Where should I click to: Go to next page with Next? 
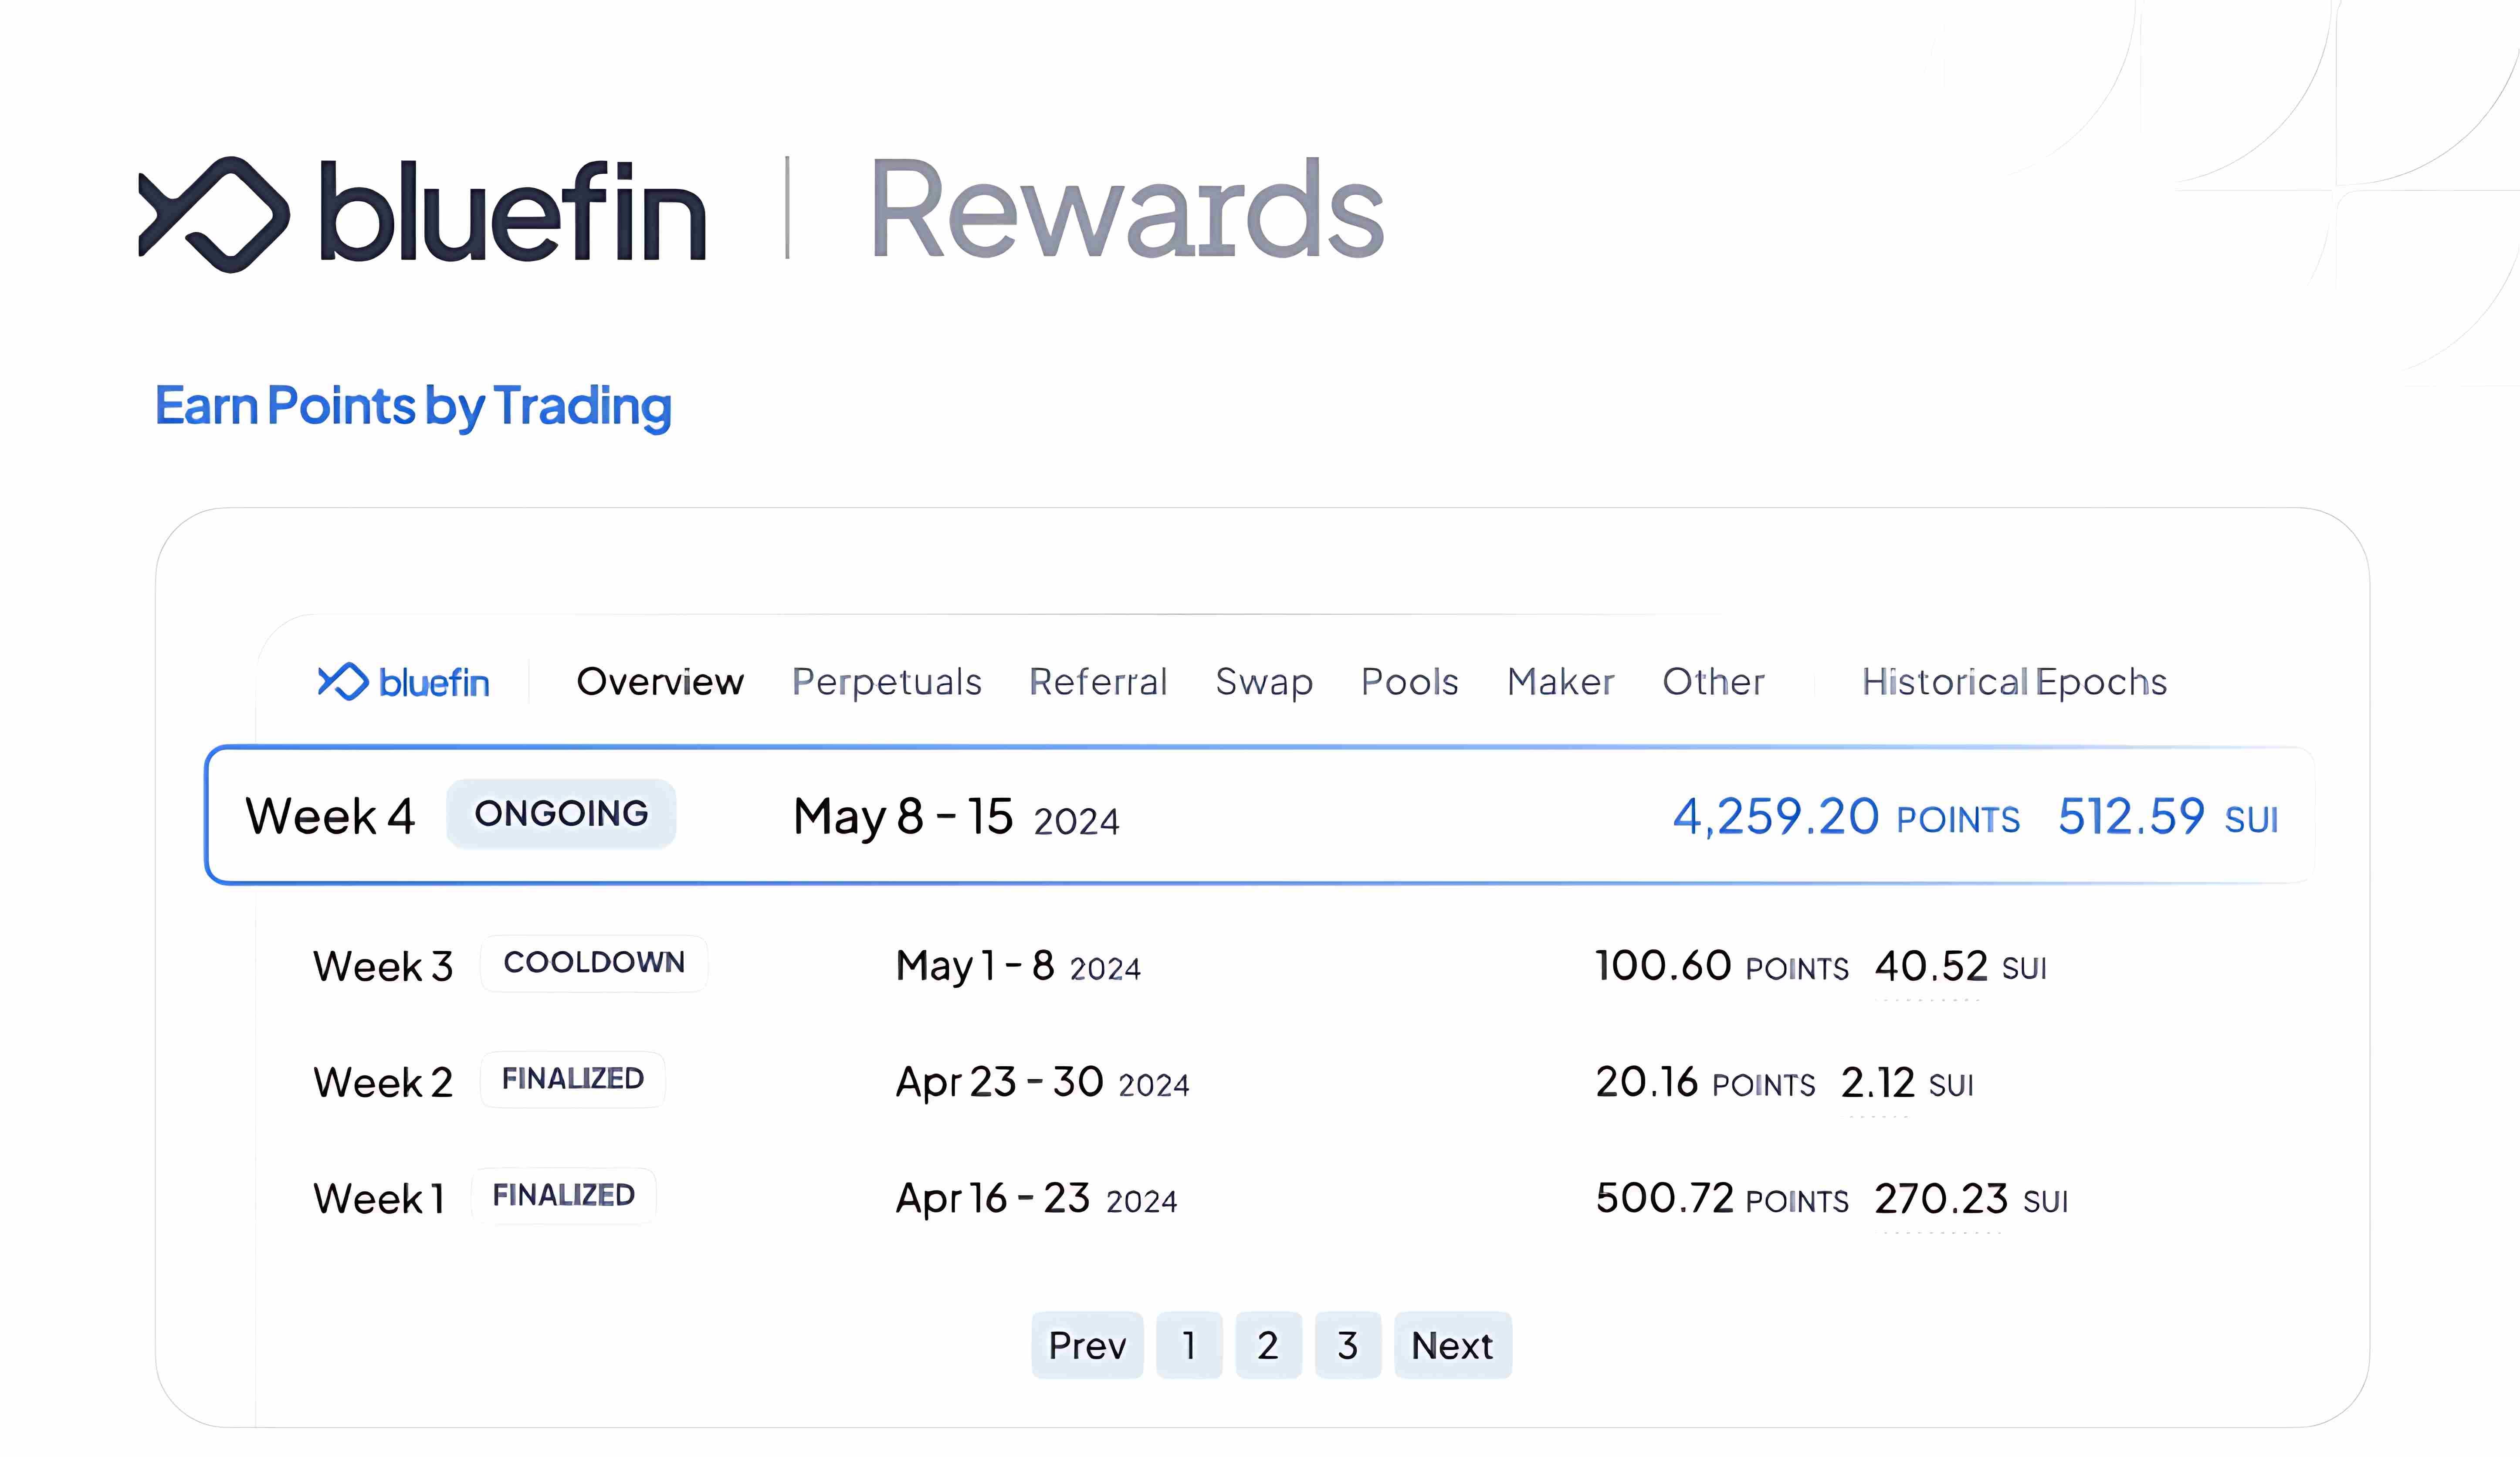click(x=1452, y=1346)
